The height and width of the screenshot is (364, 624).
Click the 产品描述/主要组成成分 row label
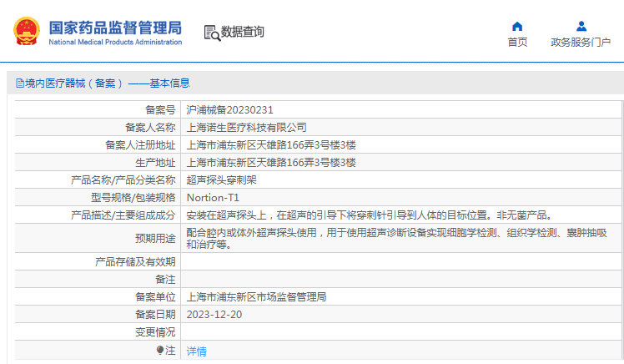click(123, 215)
